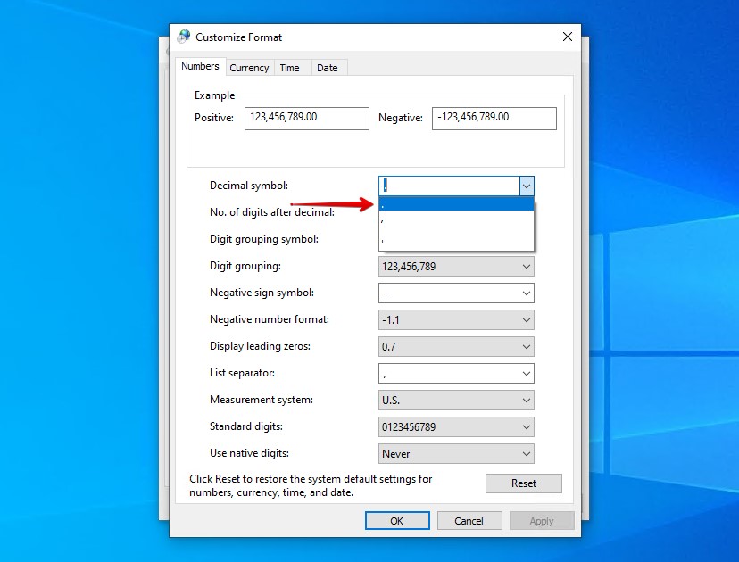Open the Use native digits dropdown
Screen dimensions: 739x562
click(x=526, y=453)
